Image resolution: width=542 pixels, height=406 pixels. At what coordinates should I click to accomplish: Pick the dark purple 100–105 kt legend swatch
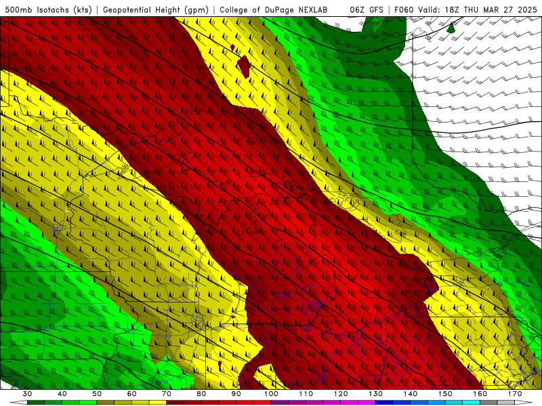coord(280,403)
